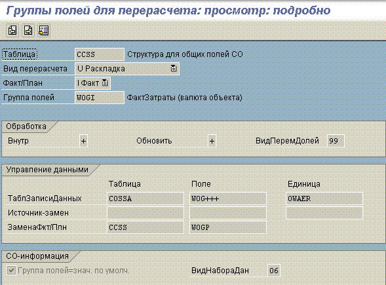The height and width of the screenshot is (285, 386).
Task: Select the Таблица field containing CCSS
Action: [100, 54]
